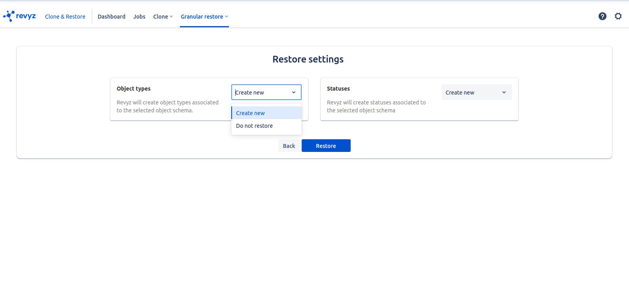Open the Jobs menu item
Screen dimensions: 629x305
point(139,17)
